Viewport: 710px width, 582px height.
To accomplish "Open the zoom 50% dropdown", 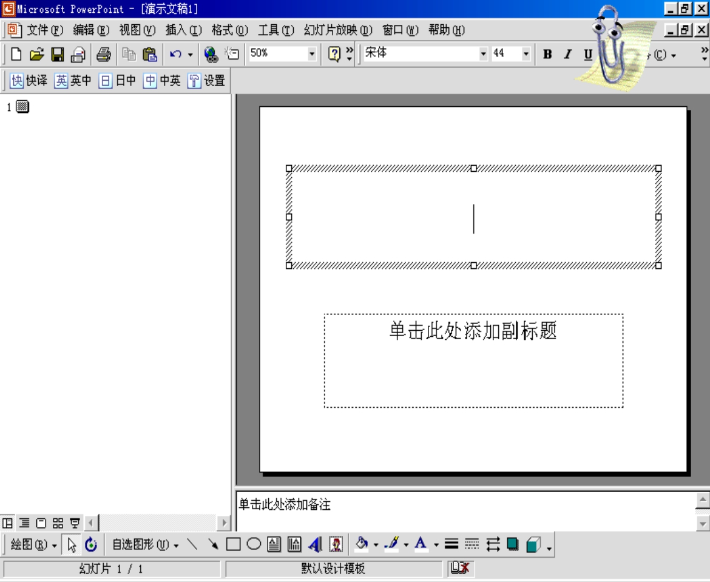I will 312,55.
